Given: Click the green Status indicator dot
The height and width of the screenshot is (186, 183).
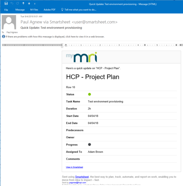Looking at the screenshot, I should [89, 94].
